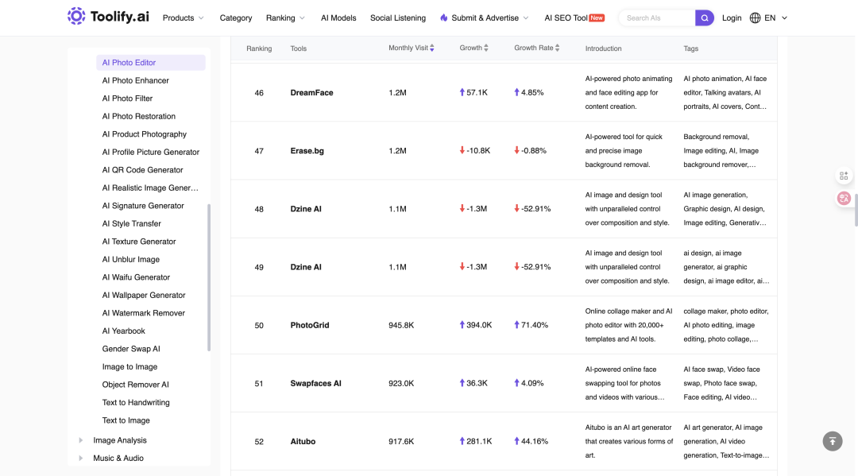Expand the Image Analysis category
The image size is (858, 476).
(x=81, y=440)
